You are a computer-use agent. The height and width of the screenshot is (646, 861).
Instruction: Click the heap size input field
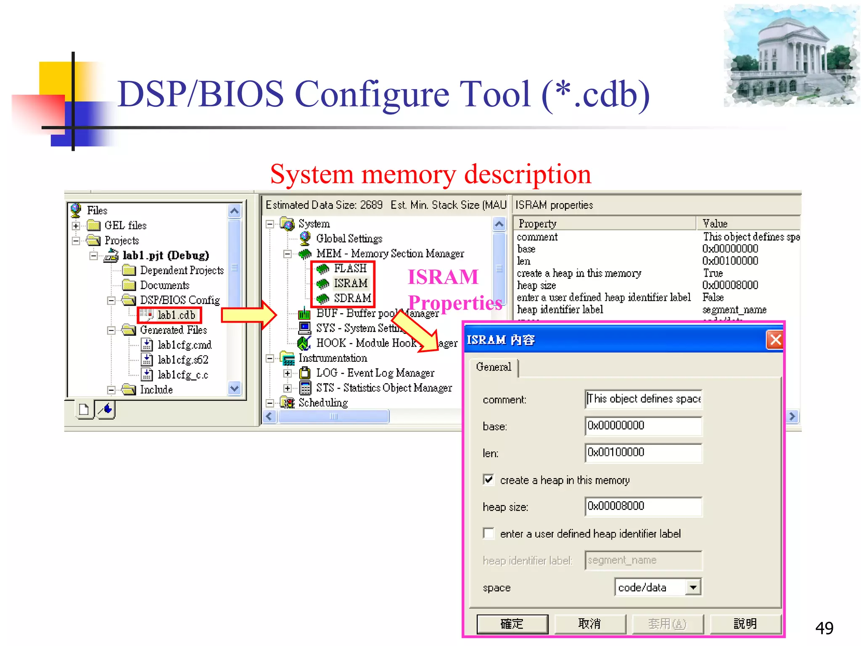pyautogui.click(x=643, y=506)
